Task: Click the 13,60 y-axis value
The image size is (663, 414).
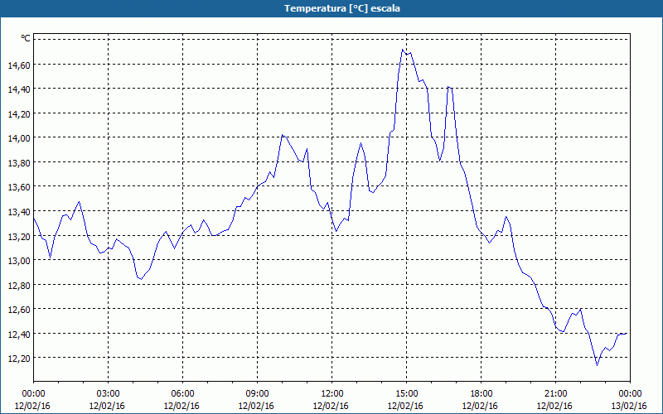Action: click(x=19, y=187)
